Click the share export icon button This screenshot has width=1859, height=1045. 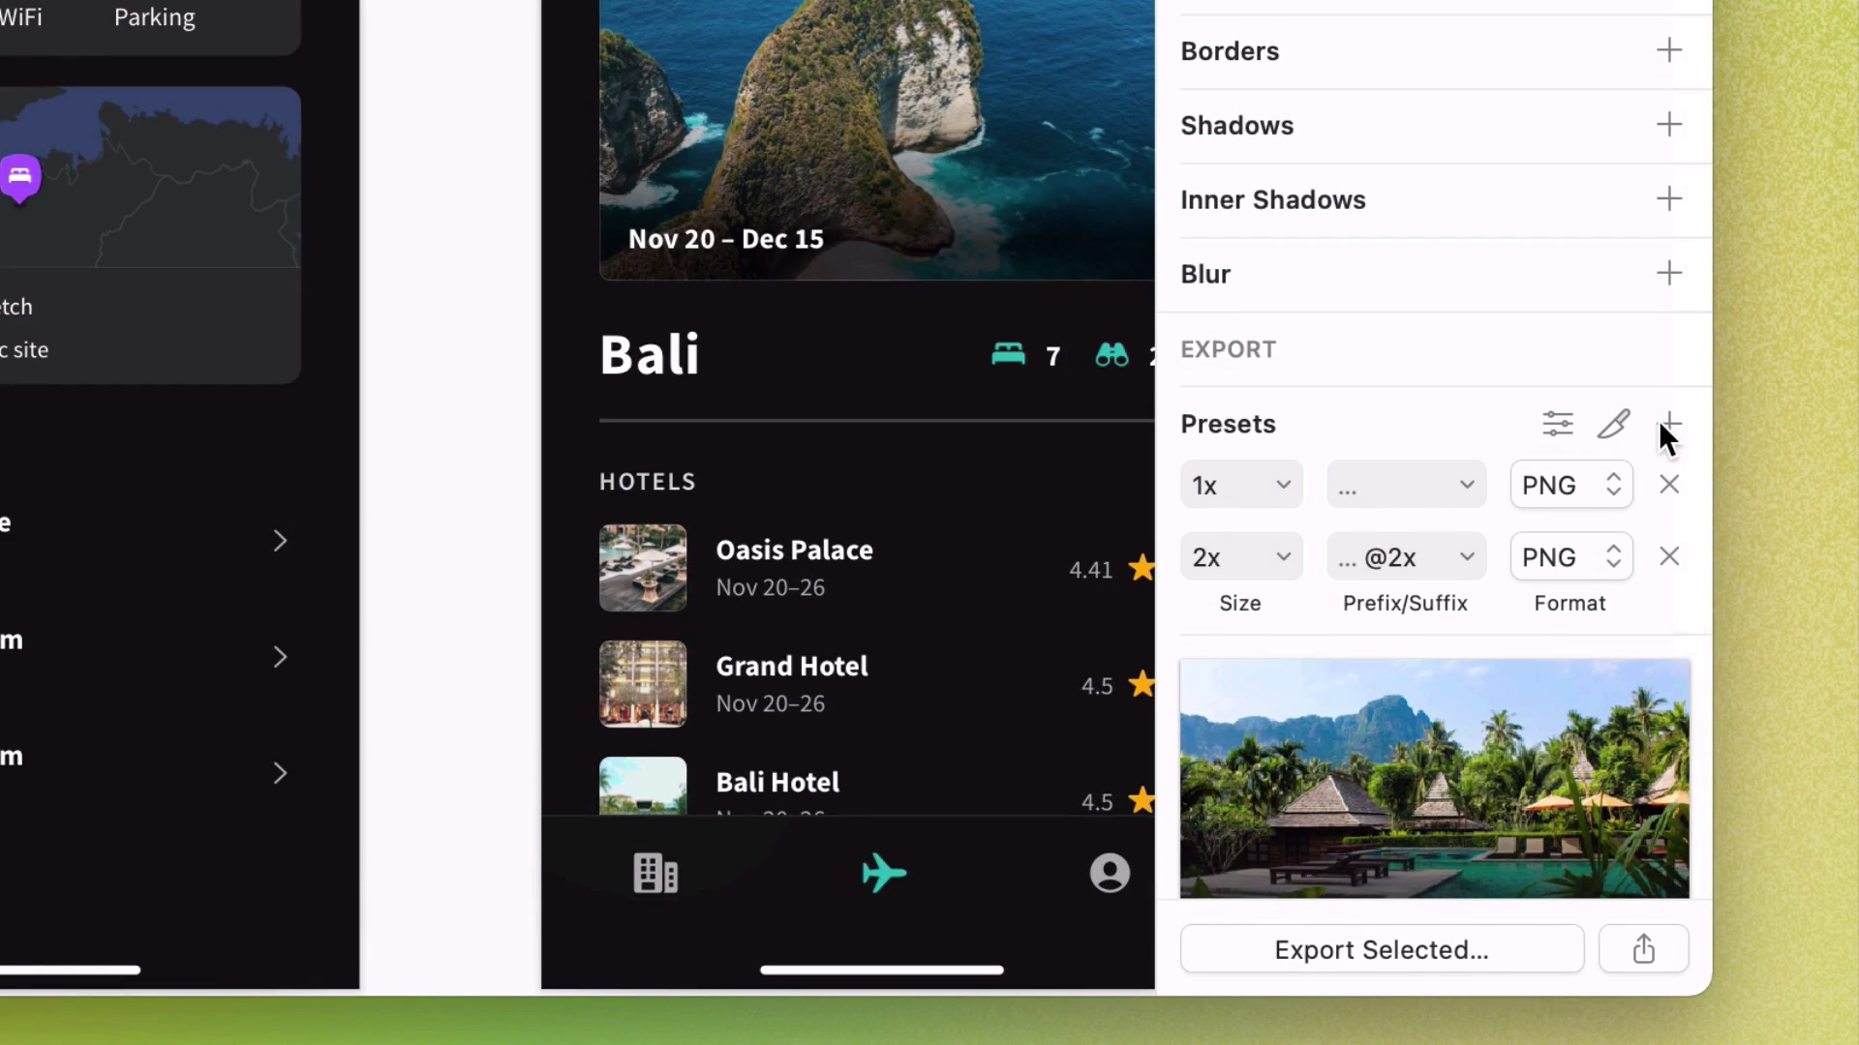tap(1643, 949)
